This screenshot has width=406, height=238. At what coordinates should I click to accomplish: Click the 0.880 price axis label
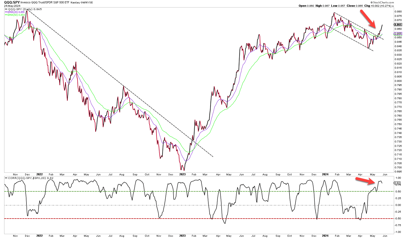[398, 11]
